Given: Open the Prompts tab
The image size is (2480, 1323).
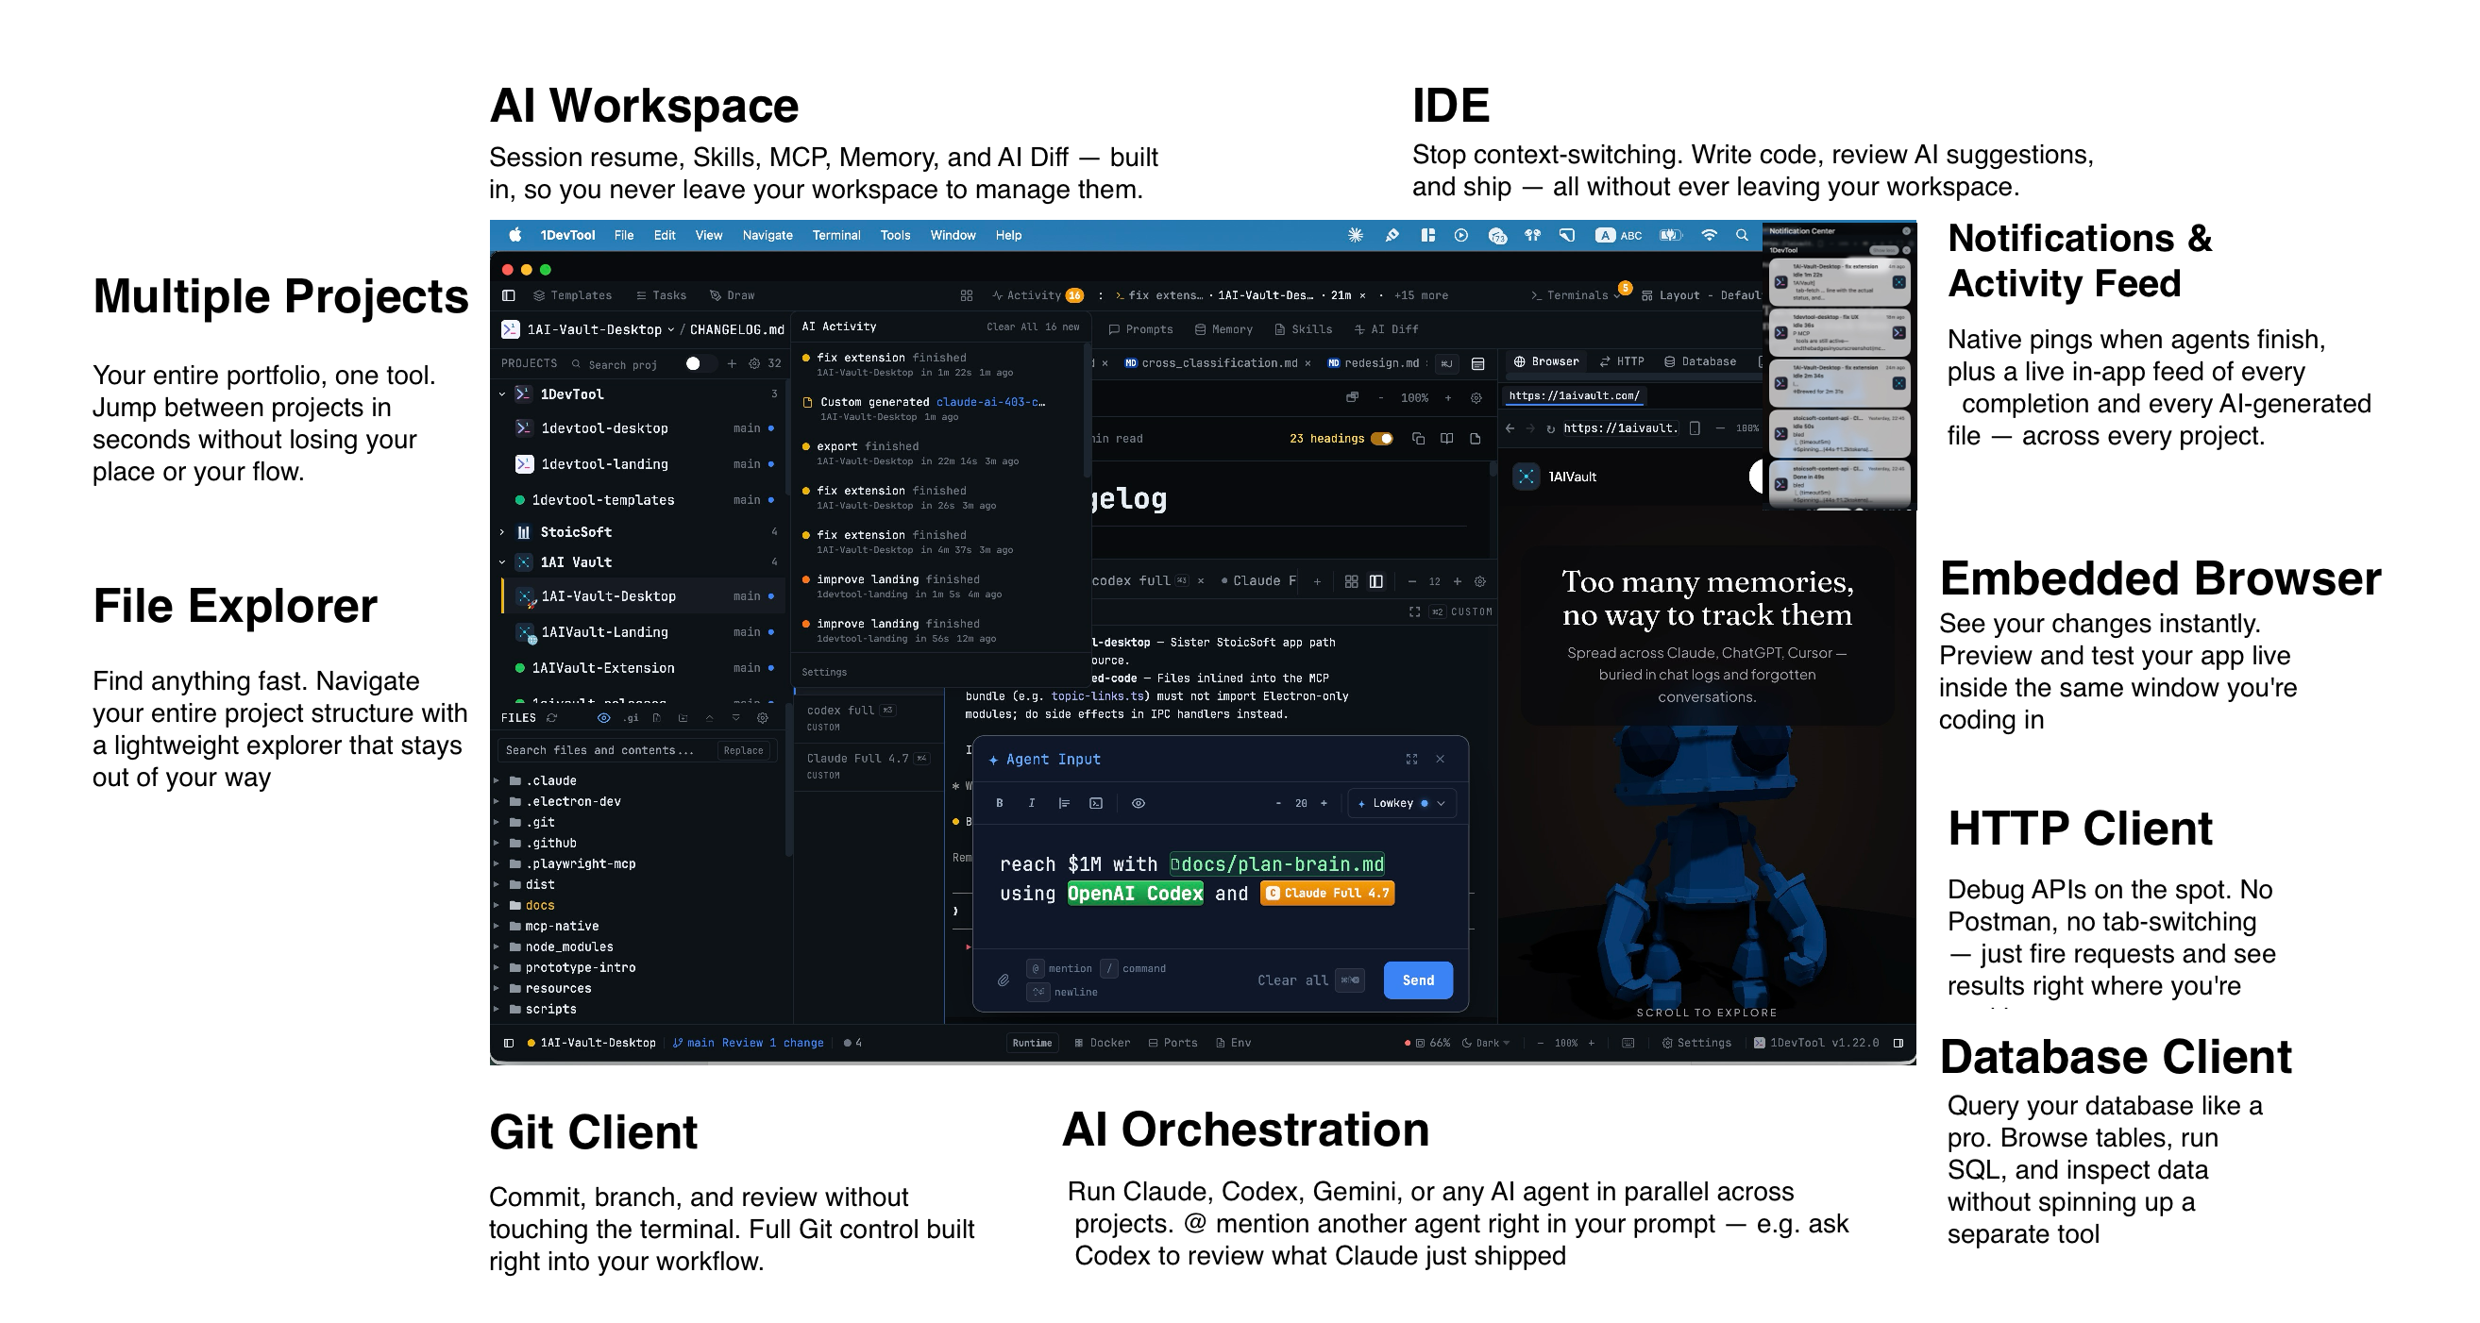Looking at the screenshot, I should click(1140, 329).
